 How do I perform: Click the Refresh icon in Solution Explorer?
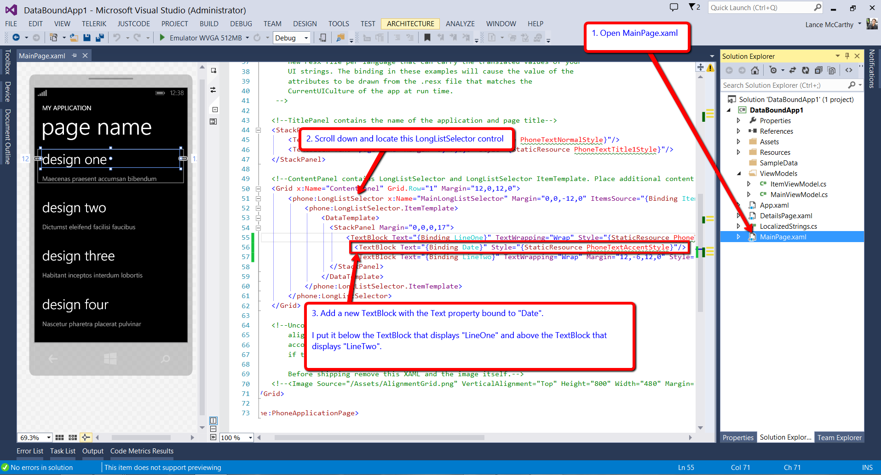pyautogui.click(x=806, y=70)
